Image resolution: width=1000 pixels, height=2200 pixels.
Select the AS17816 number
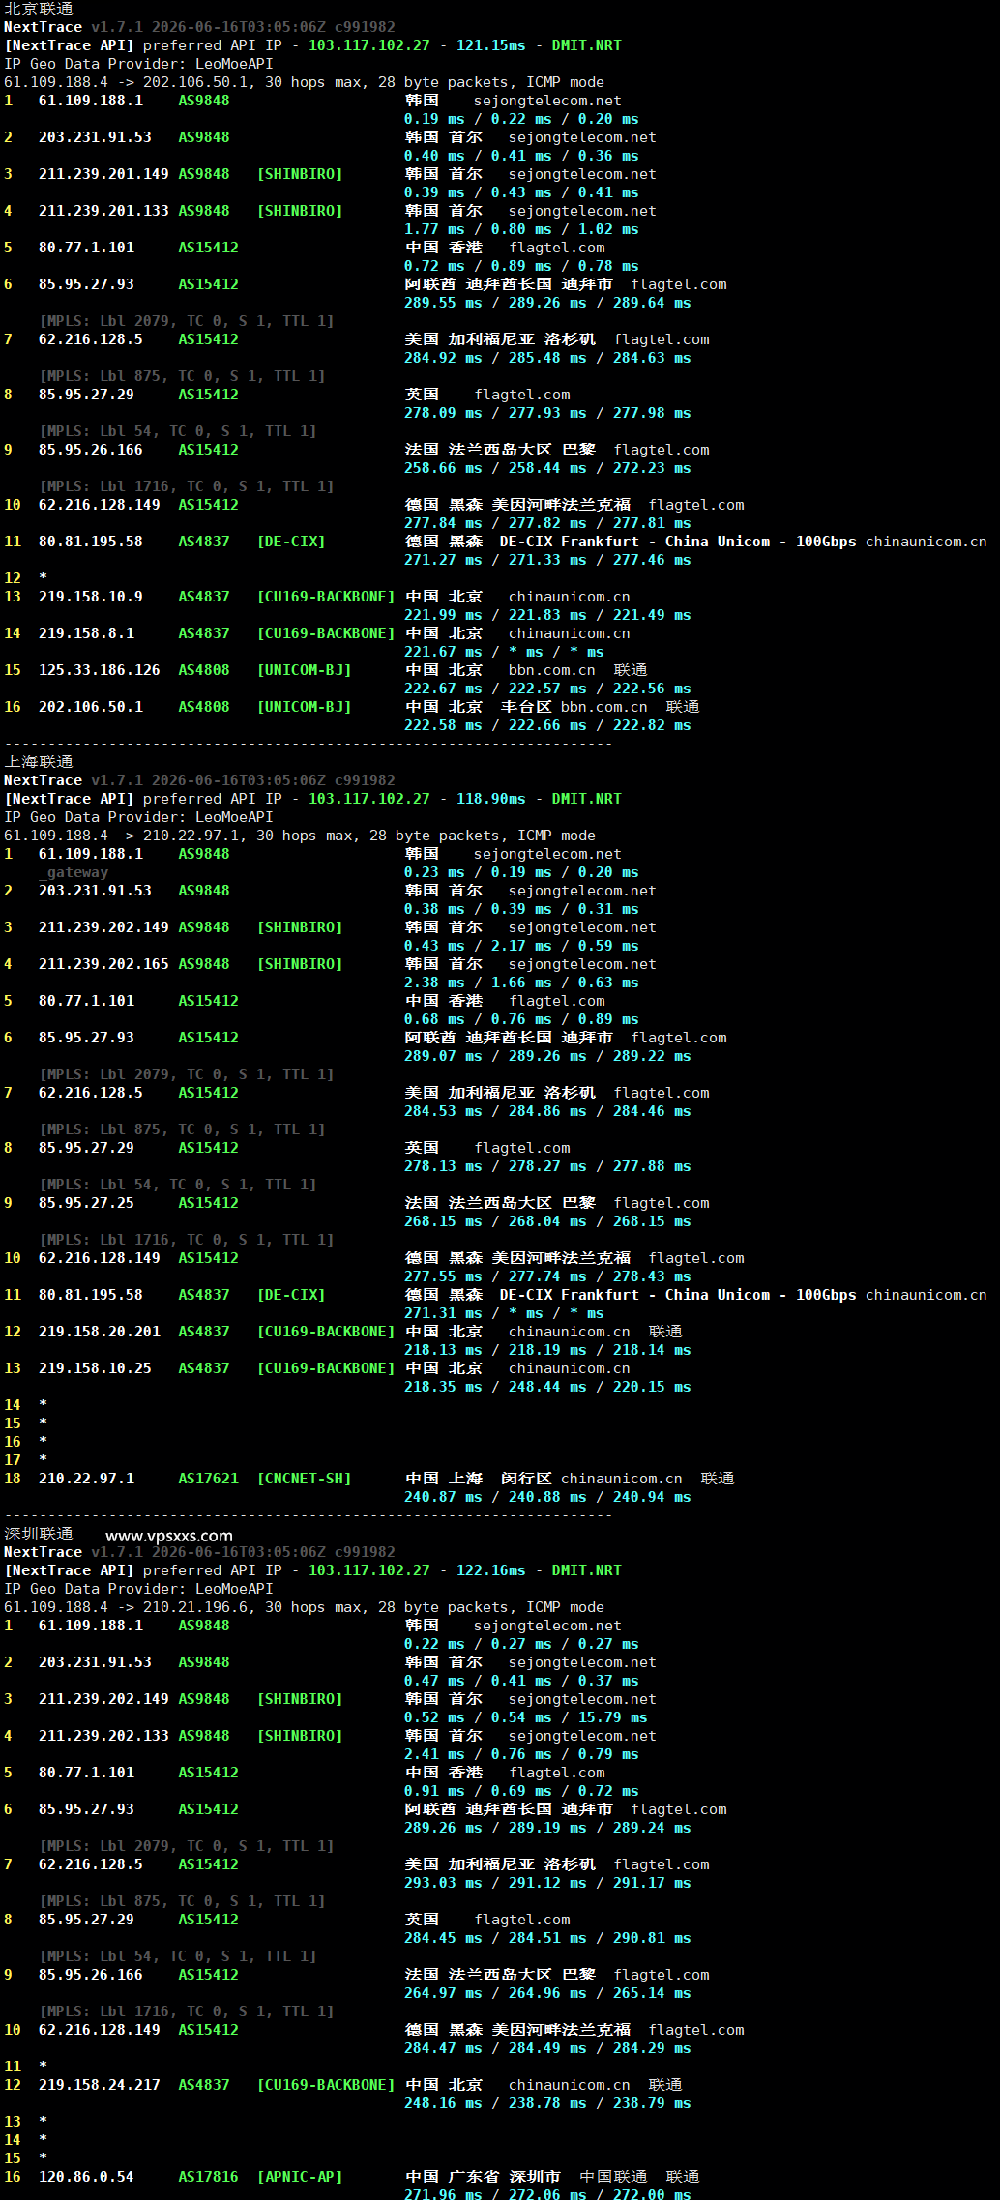(x=208, y=2177)
